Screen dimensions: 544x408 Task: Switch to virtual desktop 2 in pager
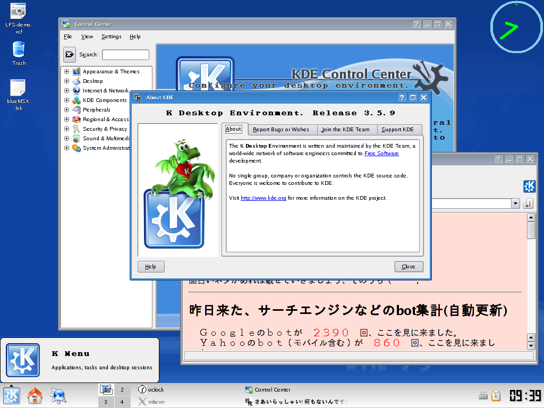tap(122, 389)
